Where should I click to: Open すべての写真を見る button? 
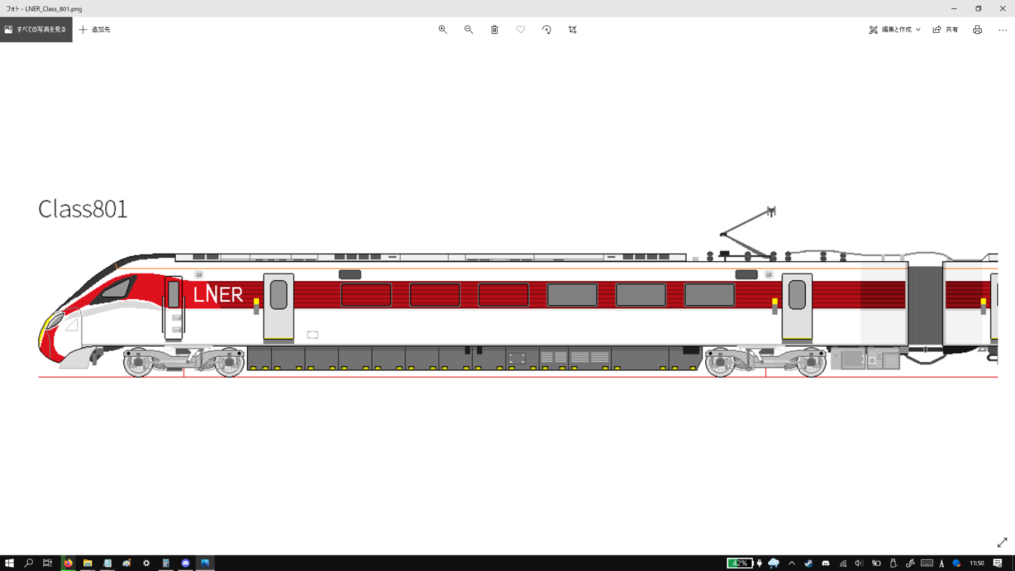[x=36, y=30]
